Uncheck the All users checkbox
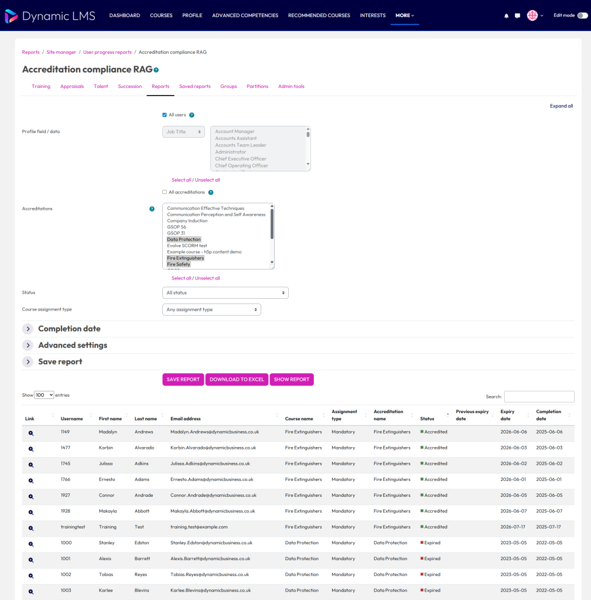The height and width of the screenshot is (600, 591). pyautogui.click(x=165, y=115)
